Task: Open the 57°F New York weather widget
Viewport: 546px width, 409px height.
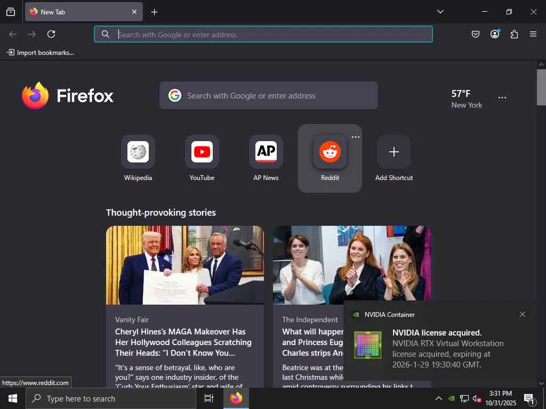Action: point(467,99)
